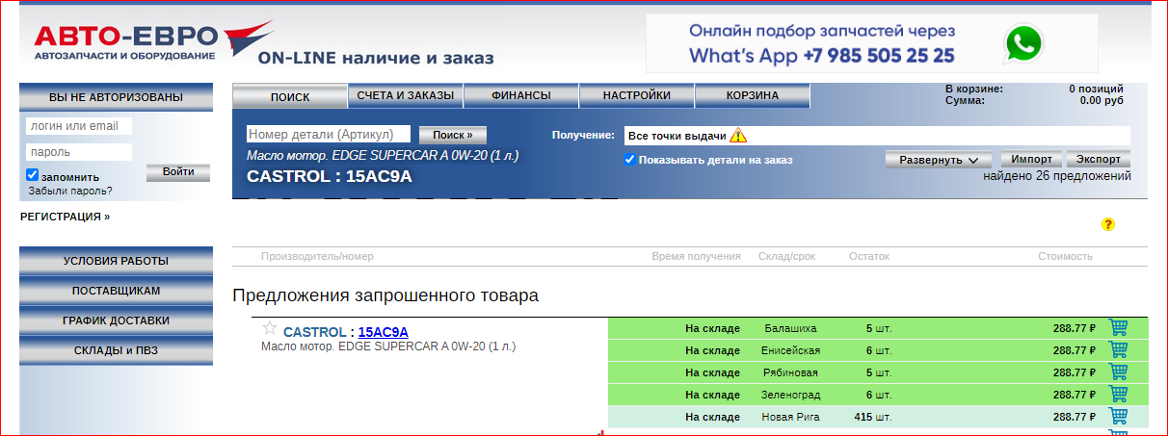Open the 'Забыли пароль?' link

point(70,191)
